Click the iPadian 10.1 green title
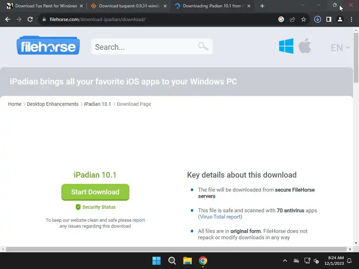 [x=95, y=175]
